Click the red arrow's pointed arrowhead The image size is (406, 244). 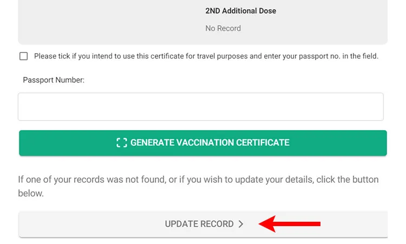tap(267, 224)
